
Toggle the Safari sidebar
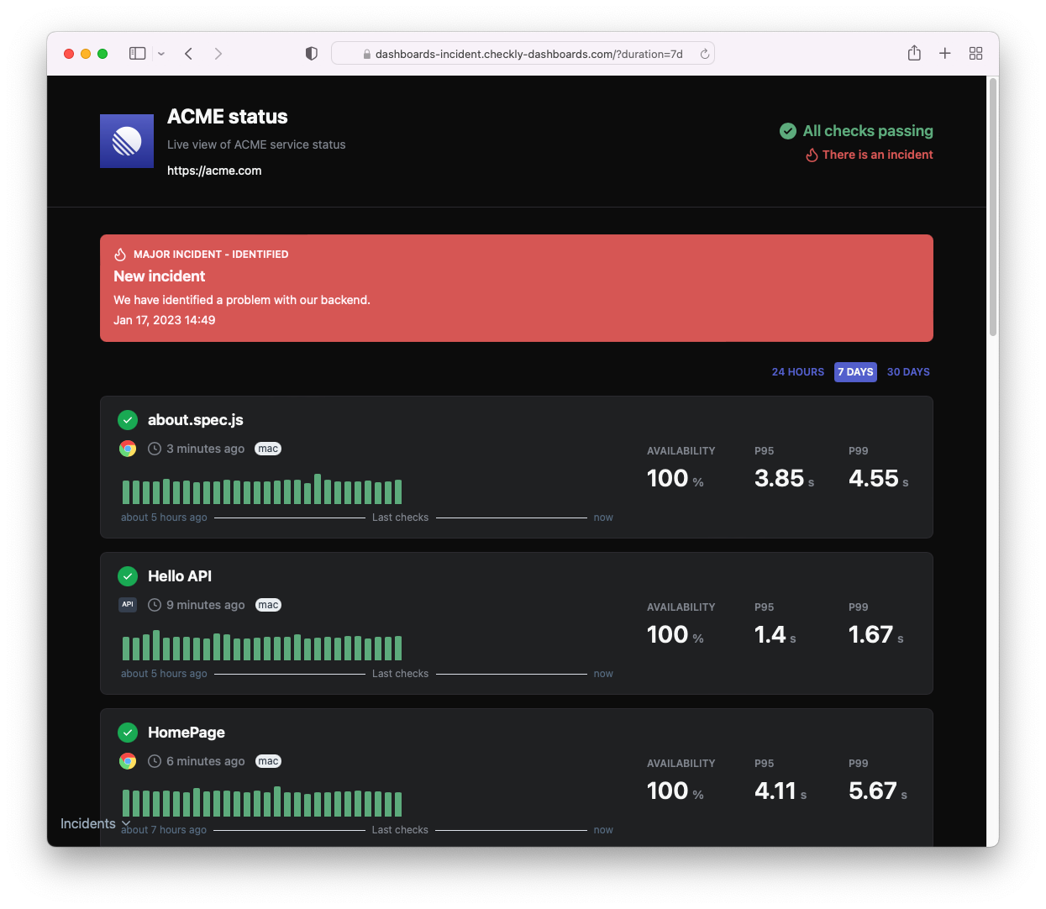pyautogui.click(x=137, y=53)
